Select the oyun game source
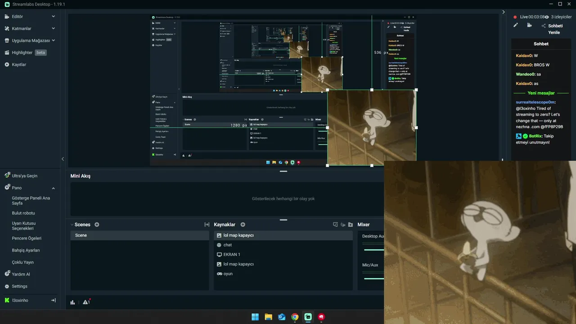 pyautogui.click(x=283, y=274)
